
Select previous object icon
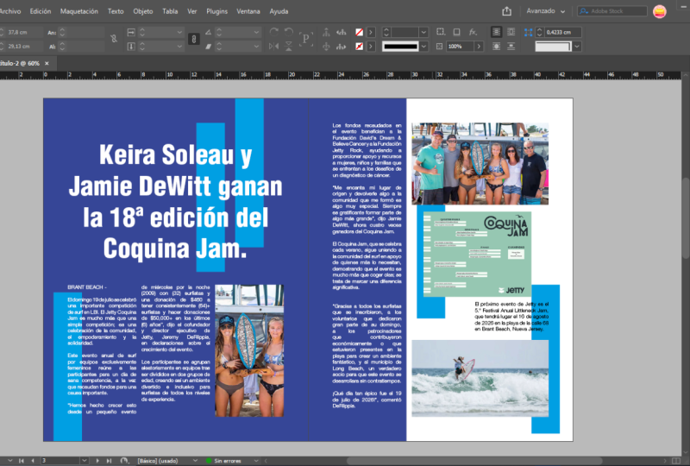[341, 32]
